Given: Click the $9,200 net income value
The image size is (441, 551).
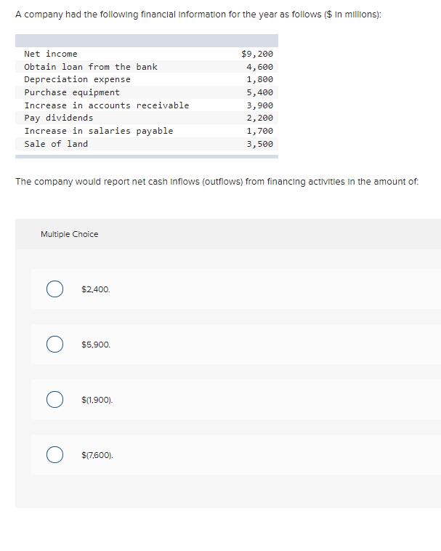Looking at the screenshot, I should 257,54.
